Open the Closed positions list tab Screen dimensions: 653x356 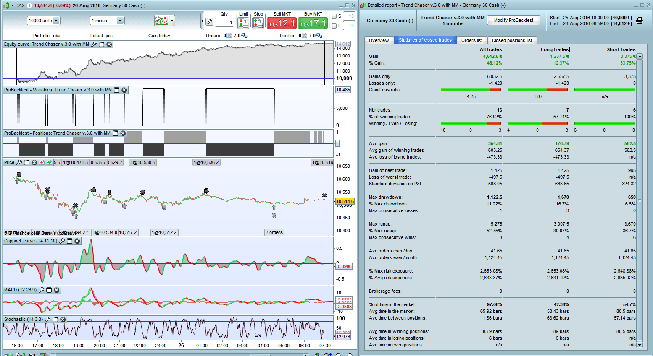click(512, 40)
